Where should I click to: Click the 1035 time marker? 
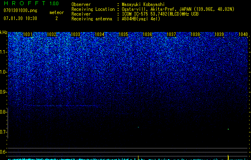pyautogui.click(x=123, y=34)
